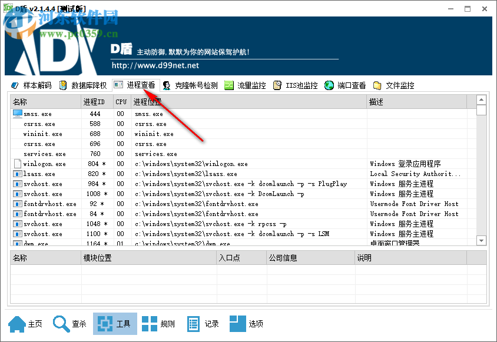Switch to the 数据库降权 tab
The image size is (497, 342).
point(83,85)
